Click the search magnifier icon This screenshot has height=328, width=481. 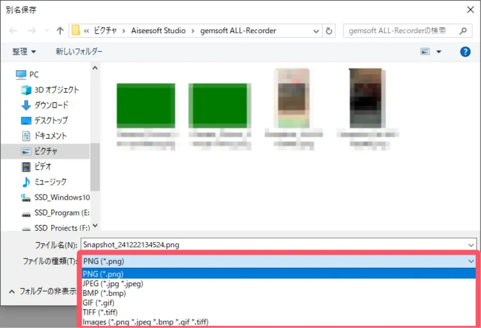(463, 31)
